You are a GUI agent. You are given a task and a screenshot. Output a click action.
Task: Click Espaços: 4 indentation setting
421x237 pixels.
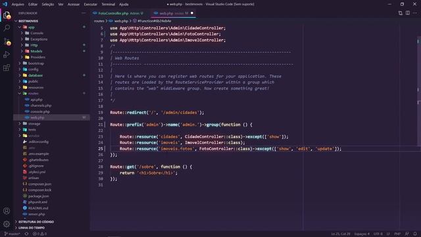(362, 234)
